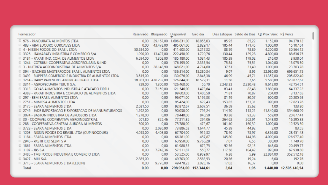Expand the 2746 - JADE IMPORTACAO row

point(20,110)
